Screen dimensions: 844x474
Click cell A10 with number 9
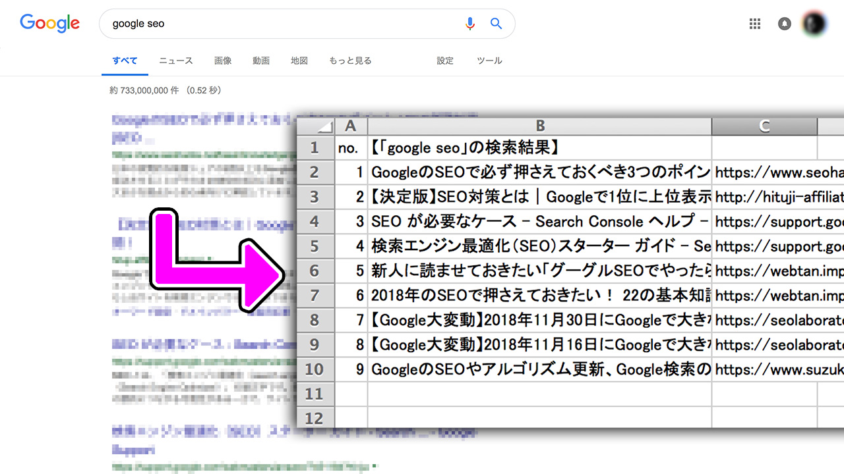pyautogui.click(x=351, y=369)
